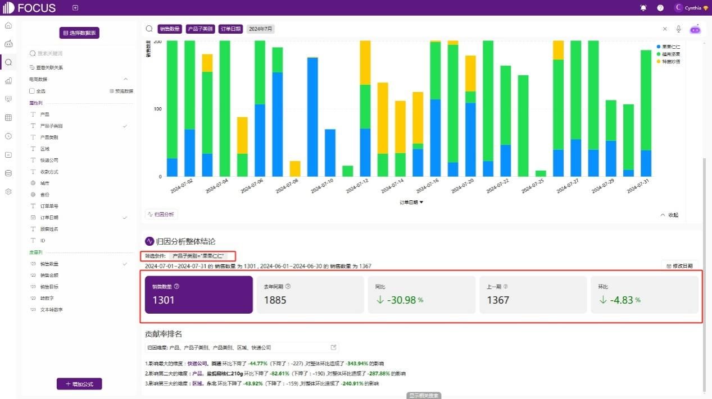
Task: Open the bar chart icon in sidebar
Action: pos(8,81)
